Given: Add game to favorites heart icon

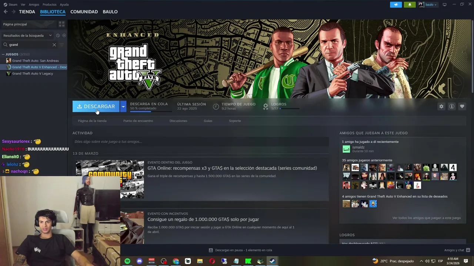Looking at the screenshot, I should pyautogui.click(x=462, y=106).
